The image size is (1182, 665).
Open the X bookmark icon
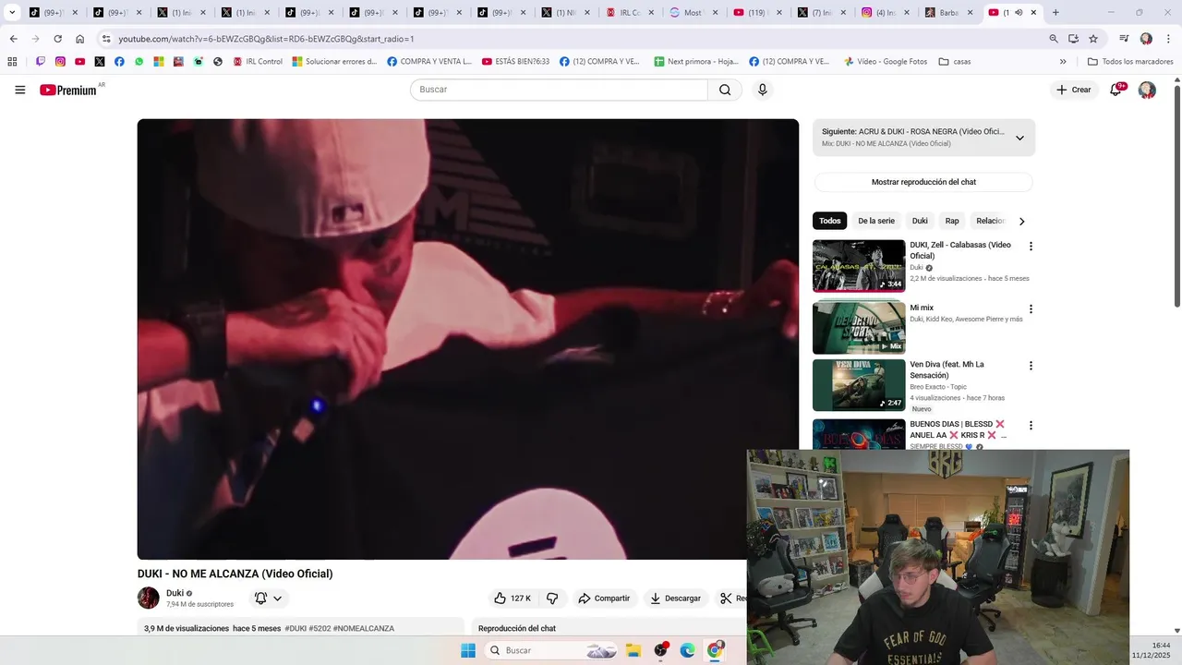point(100,62)
